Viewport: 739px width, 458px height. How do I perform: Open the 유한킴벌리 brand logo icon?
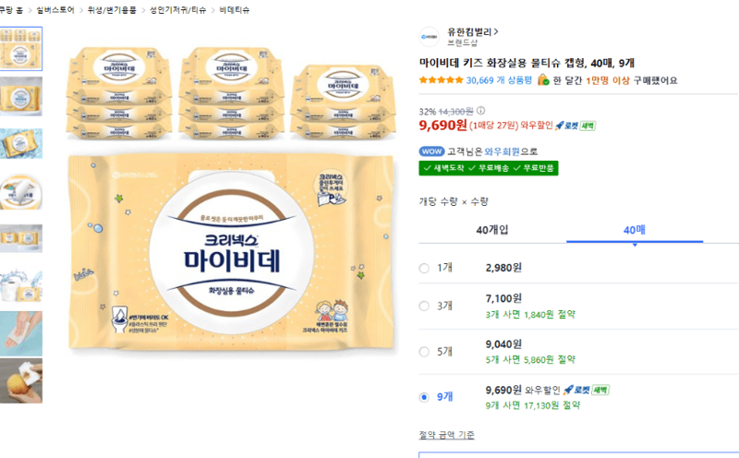coord(429,37)
